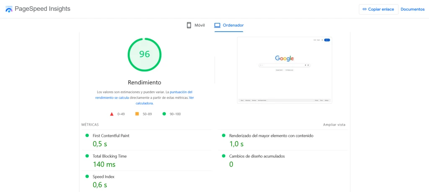429x192 pixels.
Task: Click the Total Blocking Time label
Action: click(110, 156)
